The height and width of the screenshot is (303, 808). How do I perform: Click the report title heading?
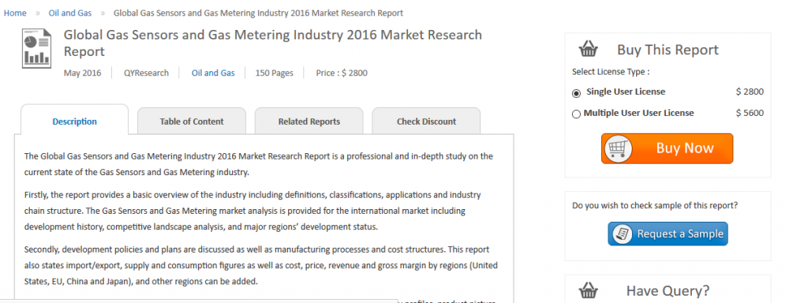pos(272,43)
